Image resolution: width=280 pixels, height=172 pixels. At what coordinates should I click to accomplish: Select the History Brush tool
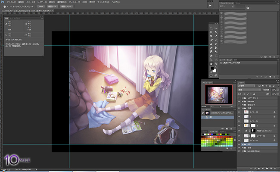pos(216,44)
